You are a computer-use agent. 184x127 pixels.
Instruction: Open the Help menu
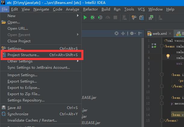pyautogui.click(x=170, y=9)
